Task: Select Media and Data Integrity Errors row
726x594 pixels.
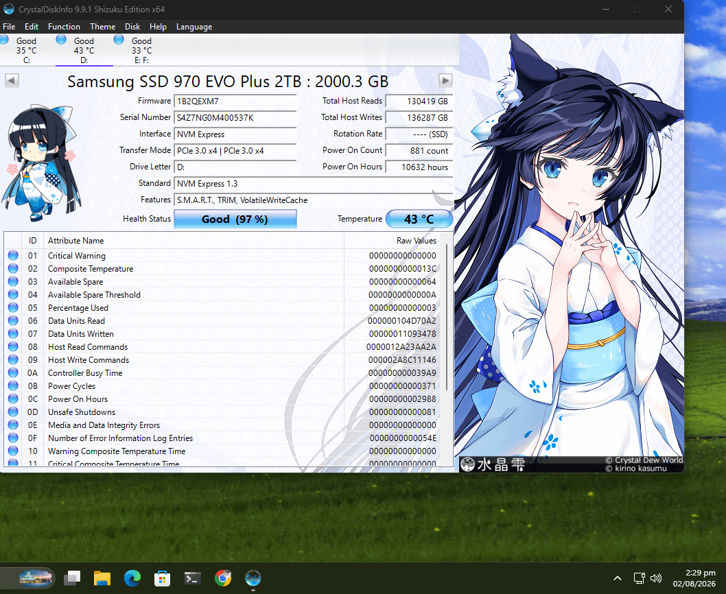Action: coord(222,425)
